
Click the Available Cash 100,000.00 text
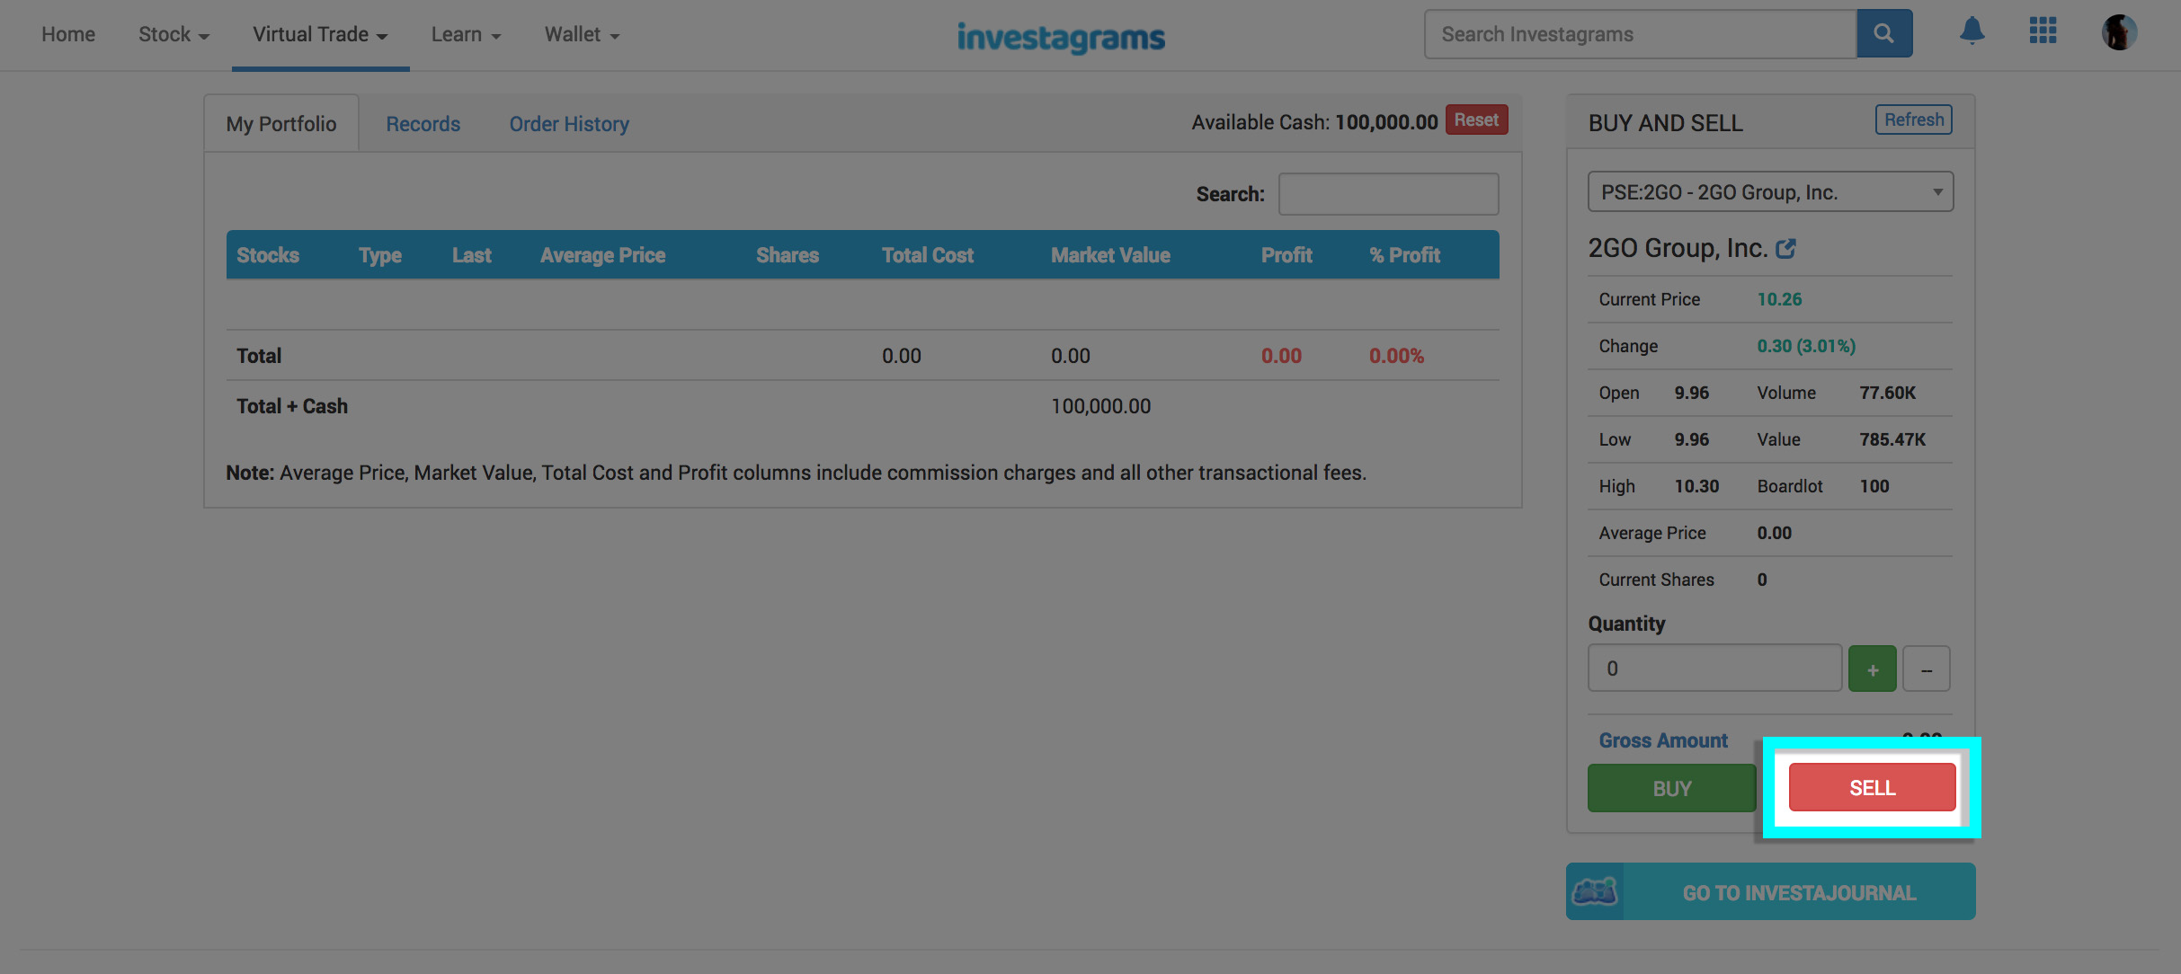(1315, 122)
